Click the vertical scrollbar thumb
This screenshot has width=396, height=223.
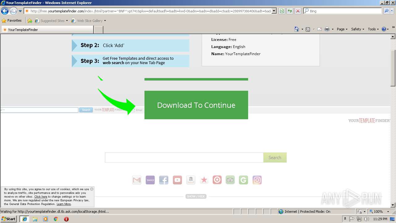393,68
